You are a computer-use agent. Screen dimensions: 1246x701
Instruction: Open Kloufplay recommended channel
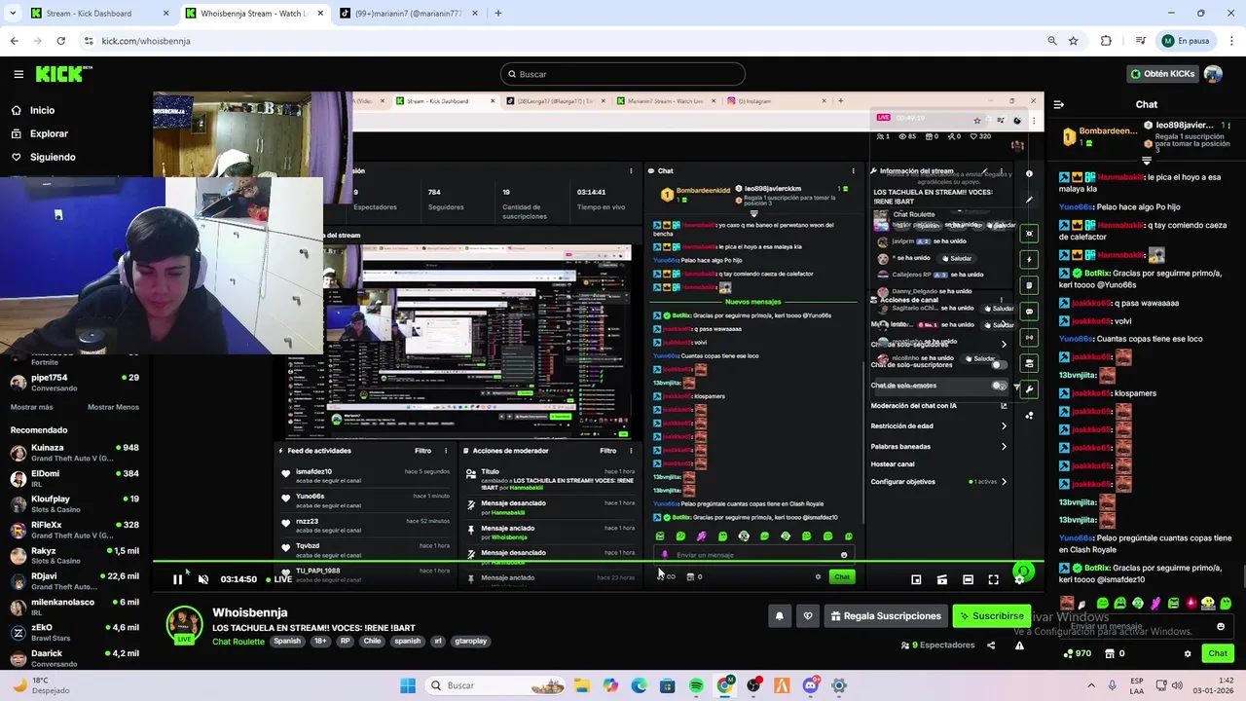(74, 504)
